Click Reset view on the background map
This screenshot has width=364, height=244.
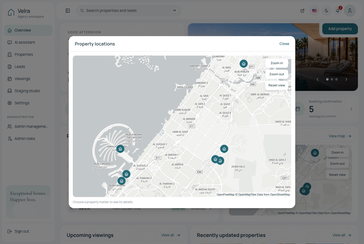pyautogui.click(x=337, y=175)
